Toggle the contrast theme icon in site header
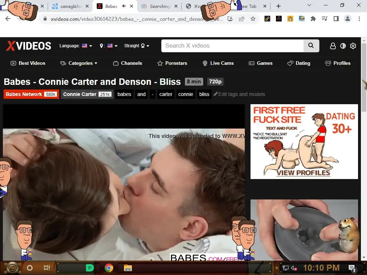367x275 pixels. point(343,46)
